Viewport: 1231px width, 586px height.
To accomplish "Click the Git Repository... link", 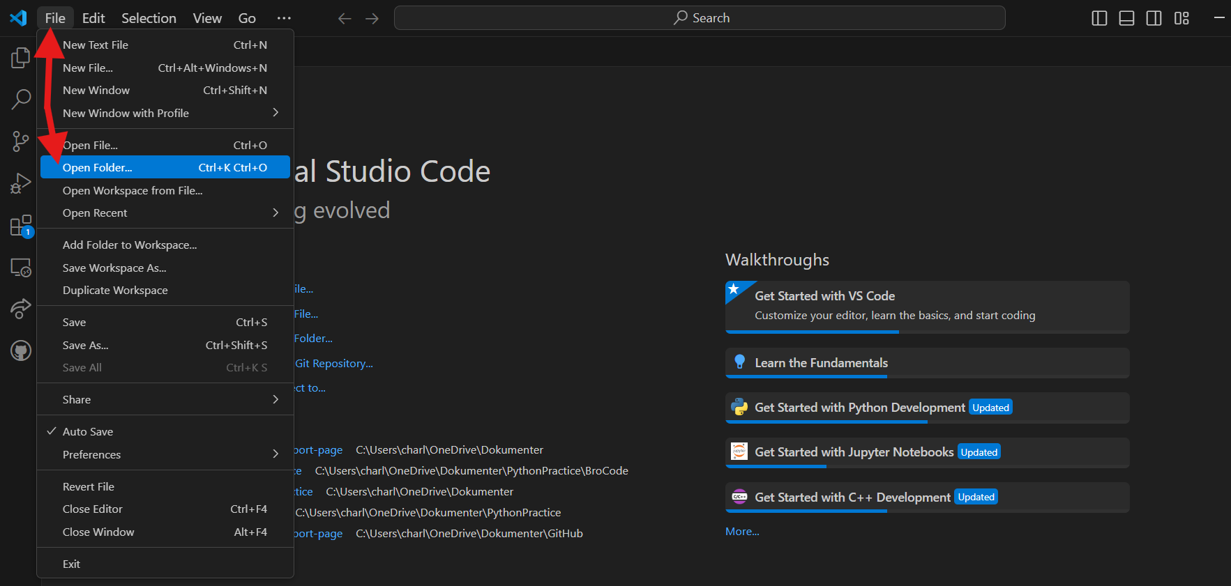I will tap(334, 363).
